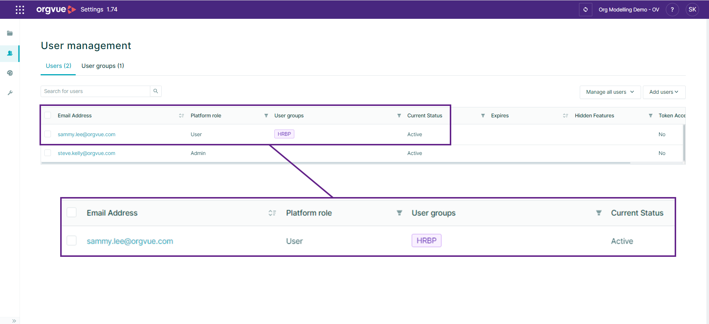Filter the User groups column
This screenshot has width=709, height=324.
point(399,116)
